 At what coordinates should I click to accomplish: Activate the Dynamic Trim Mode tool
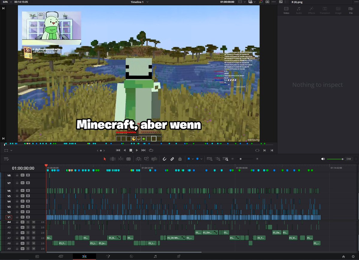point(121,159)
